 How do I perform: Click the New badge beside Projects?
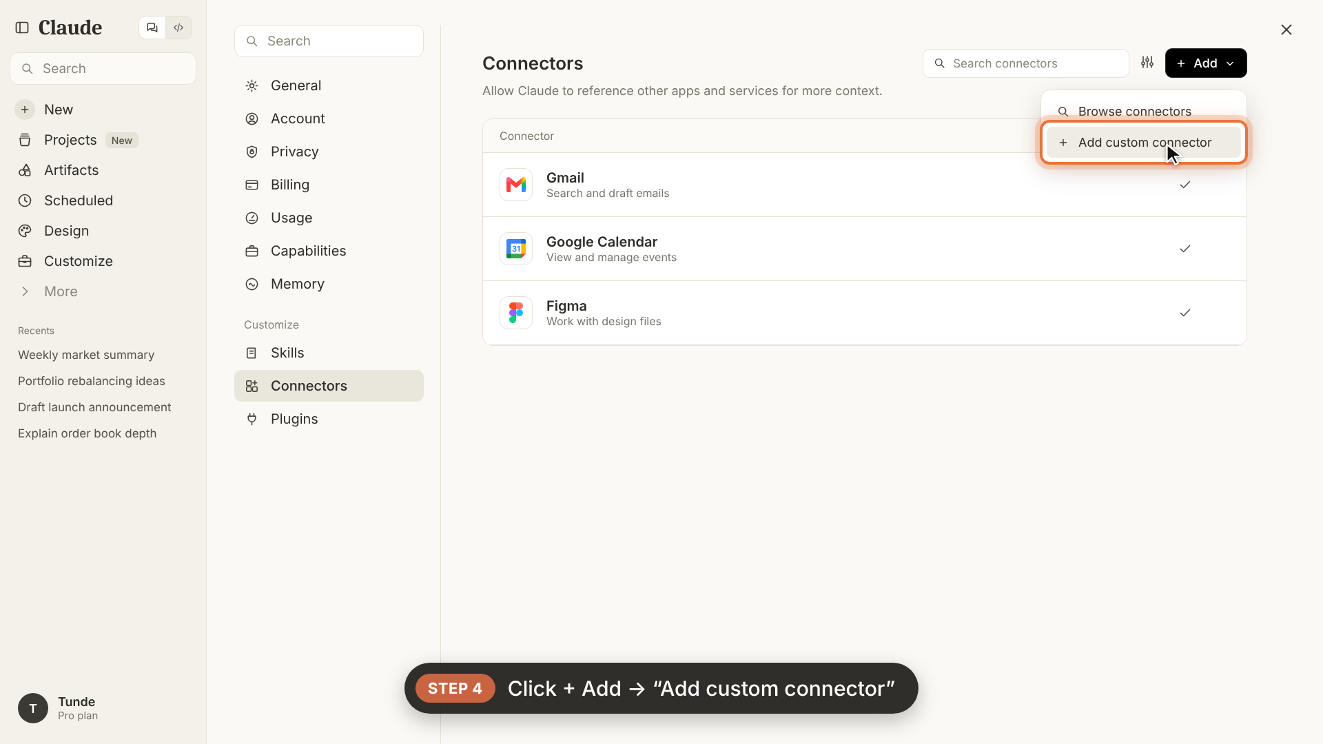tap(122, 141)
